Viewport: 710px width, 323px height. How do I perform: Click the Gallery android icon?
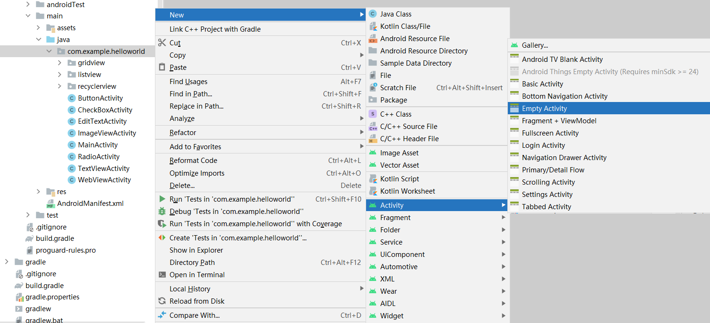514,45
